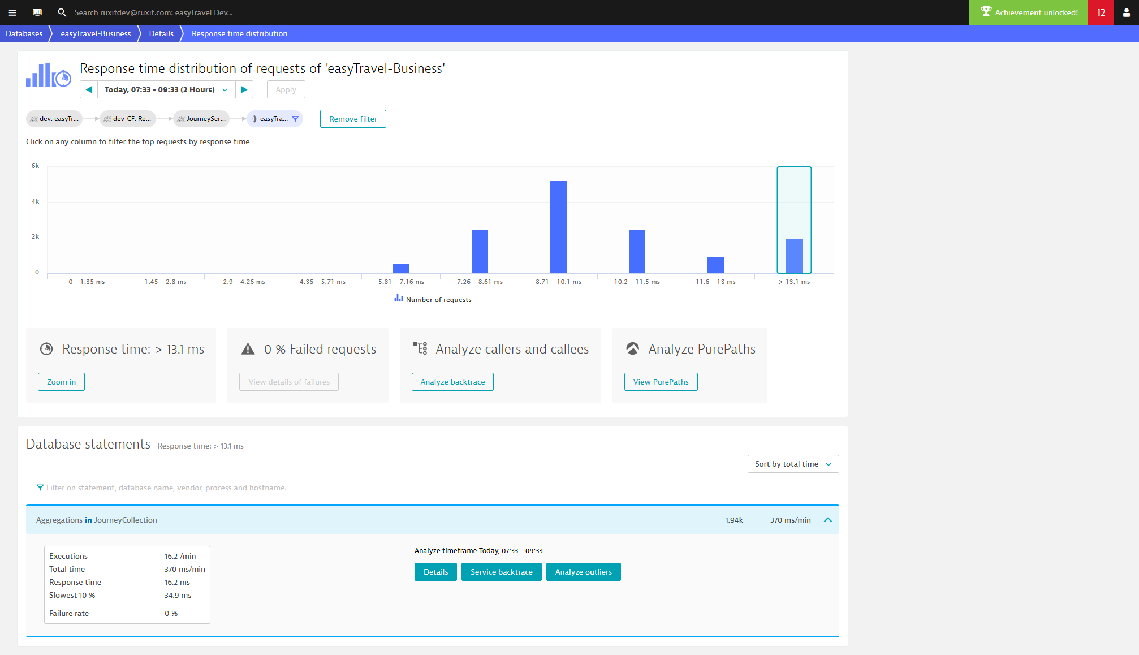
Task: Click the callers and callees tree icon
Action: point(420,348)
